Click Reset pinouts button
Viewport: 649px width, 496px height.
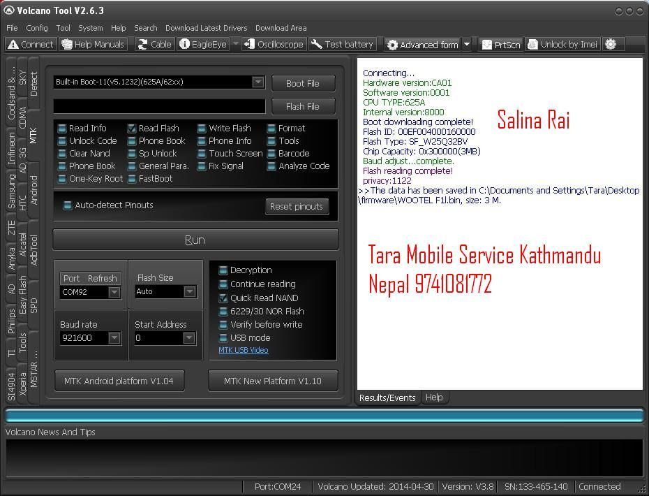pos(297,206)
